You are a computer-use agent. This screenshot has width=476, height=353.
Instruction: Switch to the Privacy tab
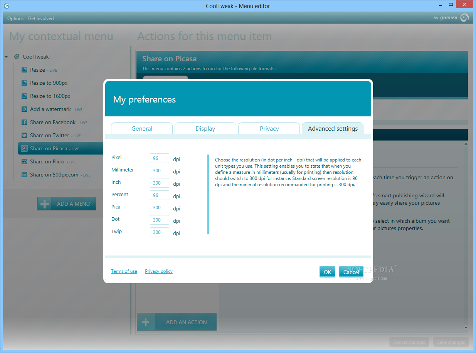pos(269,128)
